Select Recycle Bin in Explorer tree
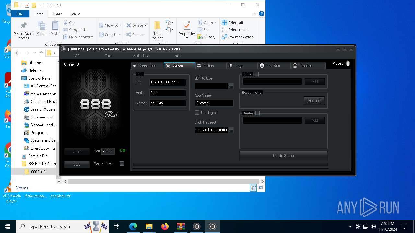 coord(34,156)
